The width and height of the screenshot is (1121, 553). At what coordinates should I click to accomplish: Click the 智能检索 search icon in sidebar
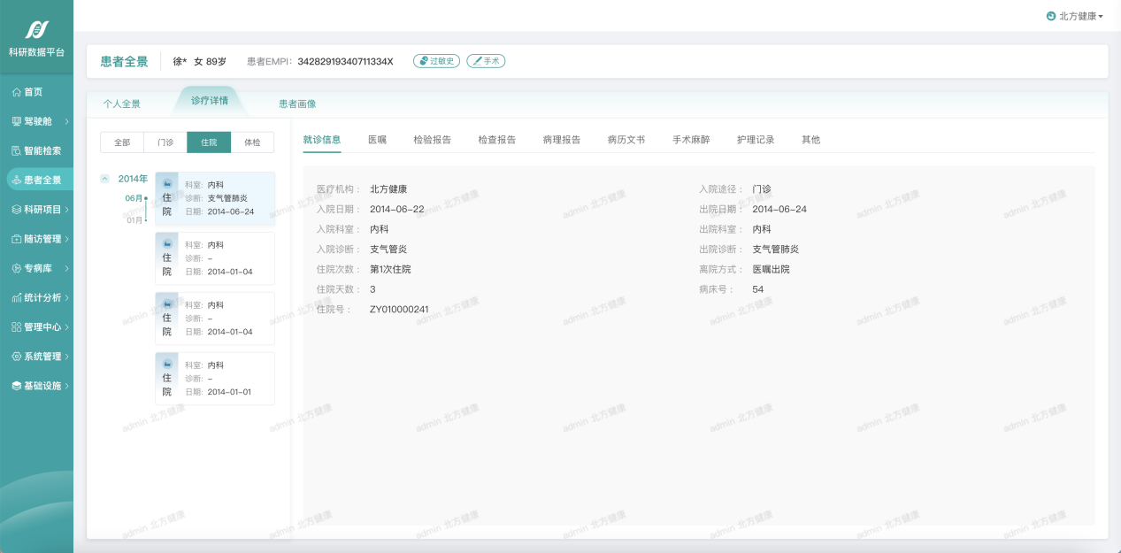coord(16,150)
